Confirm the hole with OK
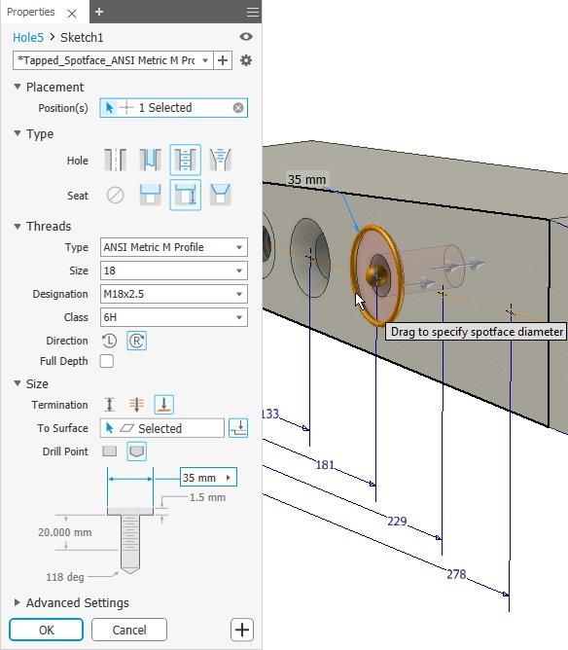Viewport: 568px width, 650px height. (46, 630)
